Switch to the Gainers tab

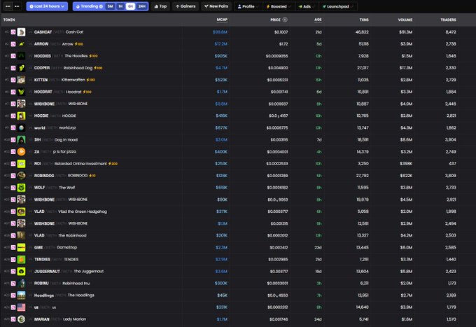pos(185,6)
